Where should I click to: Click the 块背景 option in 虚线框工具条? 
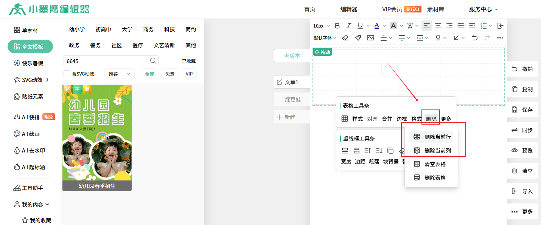click(x=391, y=162)
